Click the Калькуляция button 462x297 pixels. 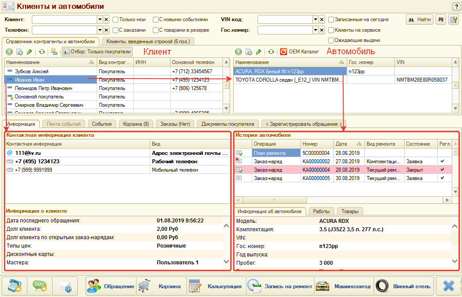[216, 286]
